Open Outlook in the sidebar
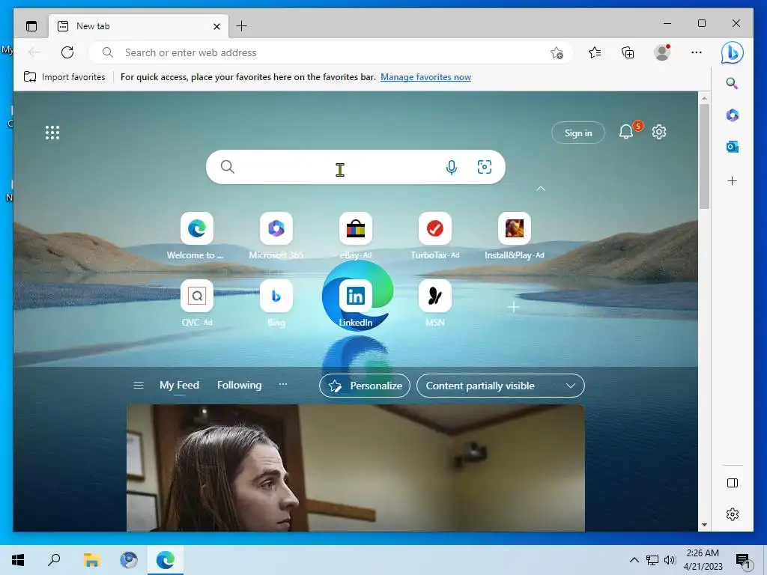 point(733,147)
